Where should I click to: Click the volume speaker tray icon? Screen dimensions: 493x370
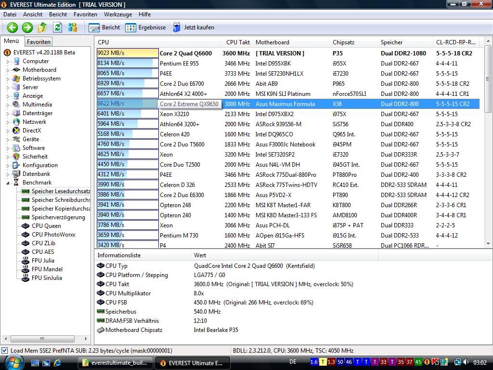coord(466,362)
